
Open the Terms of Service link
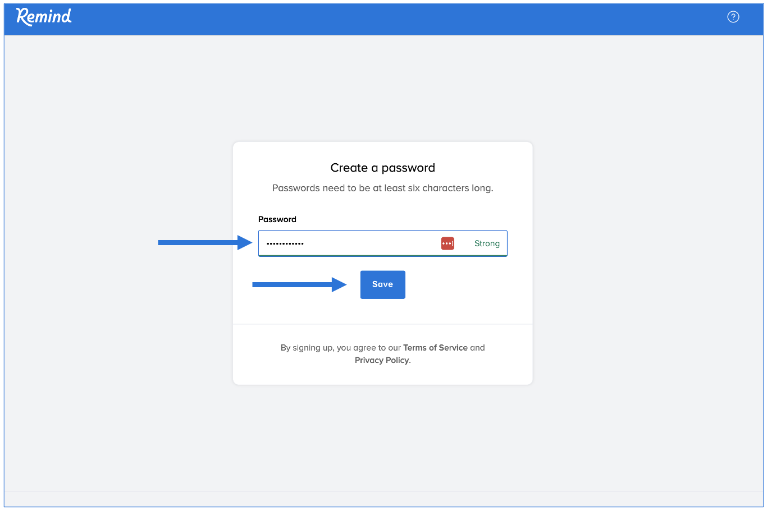point(435,348)
